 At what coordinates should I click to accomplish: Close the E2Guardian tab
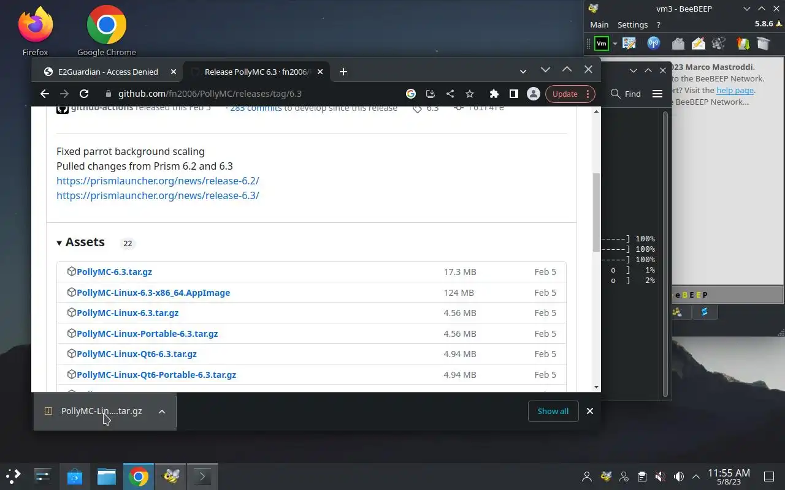point(174,72)
